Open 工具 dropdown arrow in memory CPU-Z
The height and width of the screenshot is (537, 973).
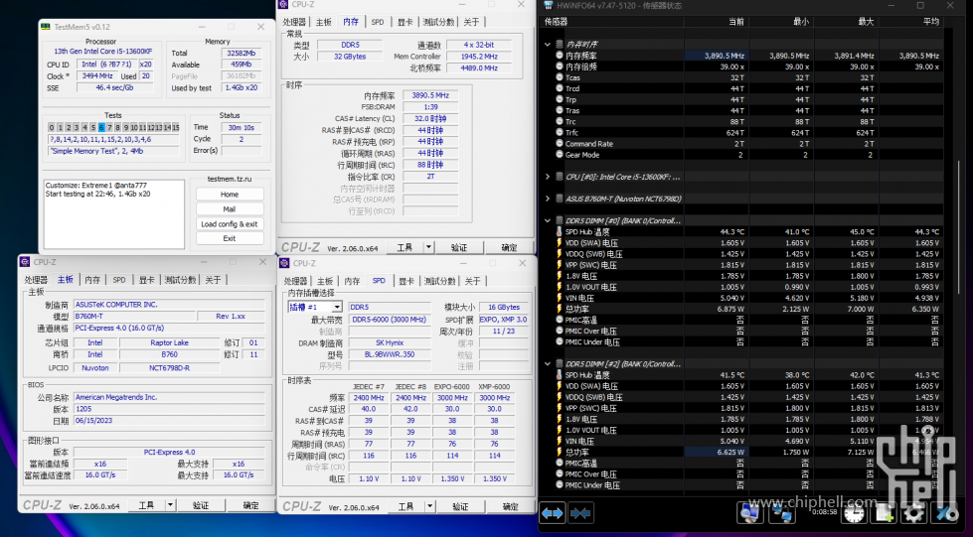coord(428,247)
